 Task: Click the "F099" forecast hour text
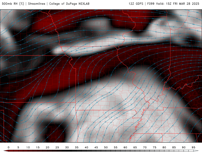pyautogui.click(x=151, y=4)
